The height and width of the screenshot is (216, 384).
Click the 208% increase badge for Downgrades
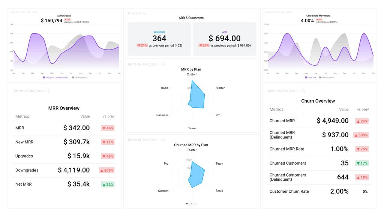coord(107,170)
